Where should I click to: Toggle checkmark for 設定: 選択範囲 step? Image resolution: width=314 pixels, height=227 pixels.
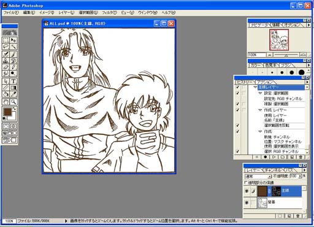pyautogui.click(x=237, y=93)
